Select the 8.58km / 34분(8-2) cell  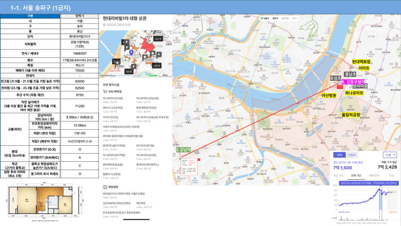tap(80, 117)
